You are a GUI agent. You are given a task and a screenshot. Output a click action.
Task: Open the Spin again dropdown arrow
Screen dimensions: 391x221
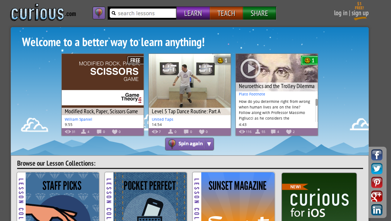(x=209, y=144)
